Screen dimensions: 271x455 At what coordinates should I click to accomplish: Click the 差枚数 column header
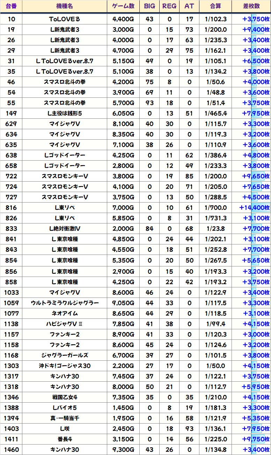click(x=251, y=6)
